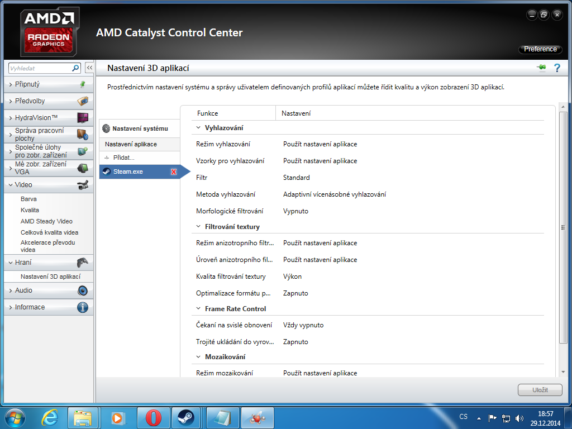Click the search magnifier icon
The height and width of the screenshot is (429, 572).
click(76, 68)
